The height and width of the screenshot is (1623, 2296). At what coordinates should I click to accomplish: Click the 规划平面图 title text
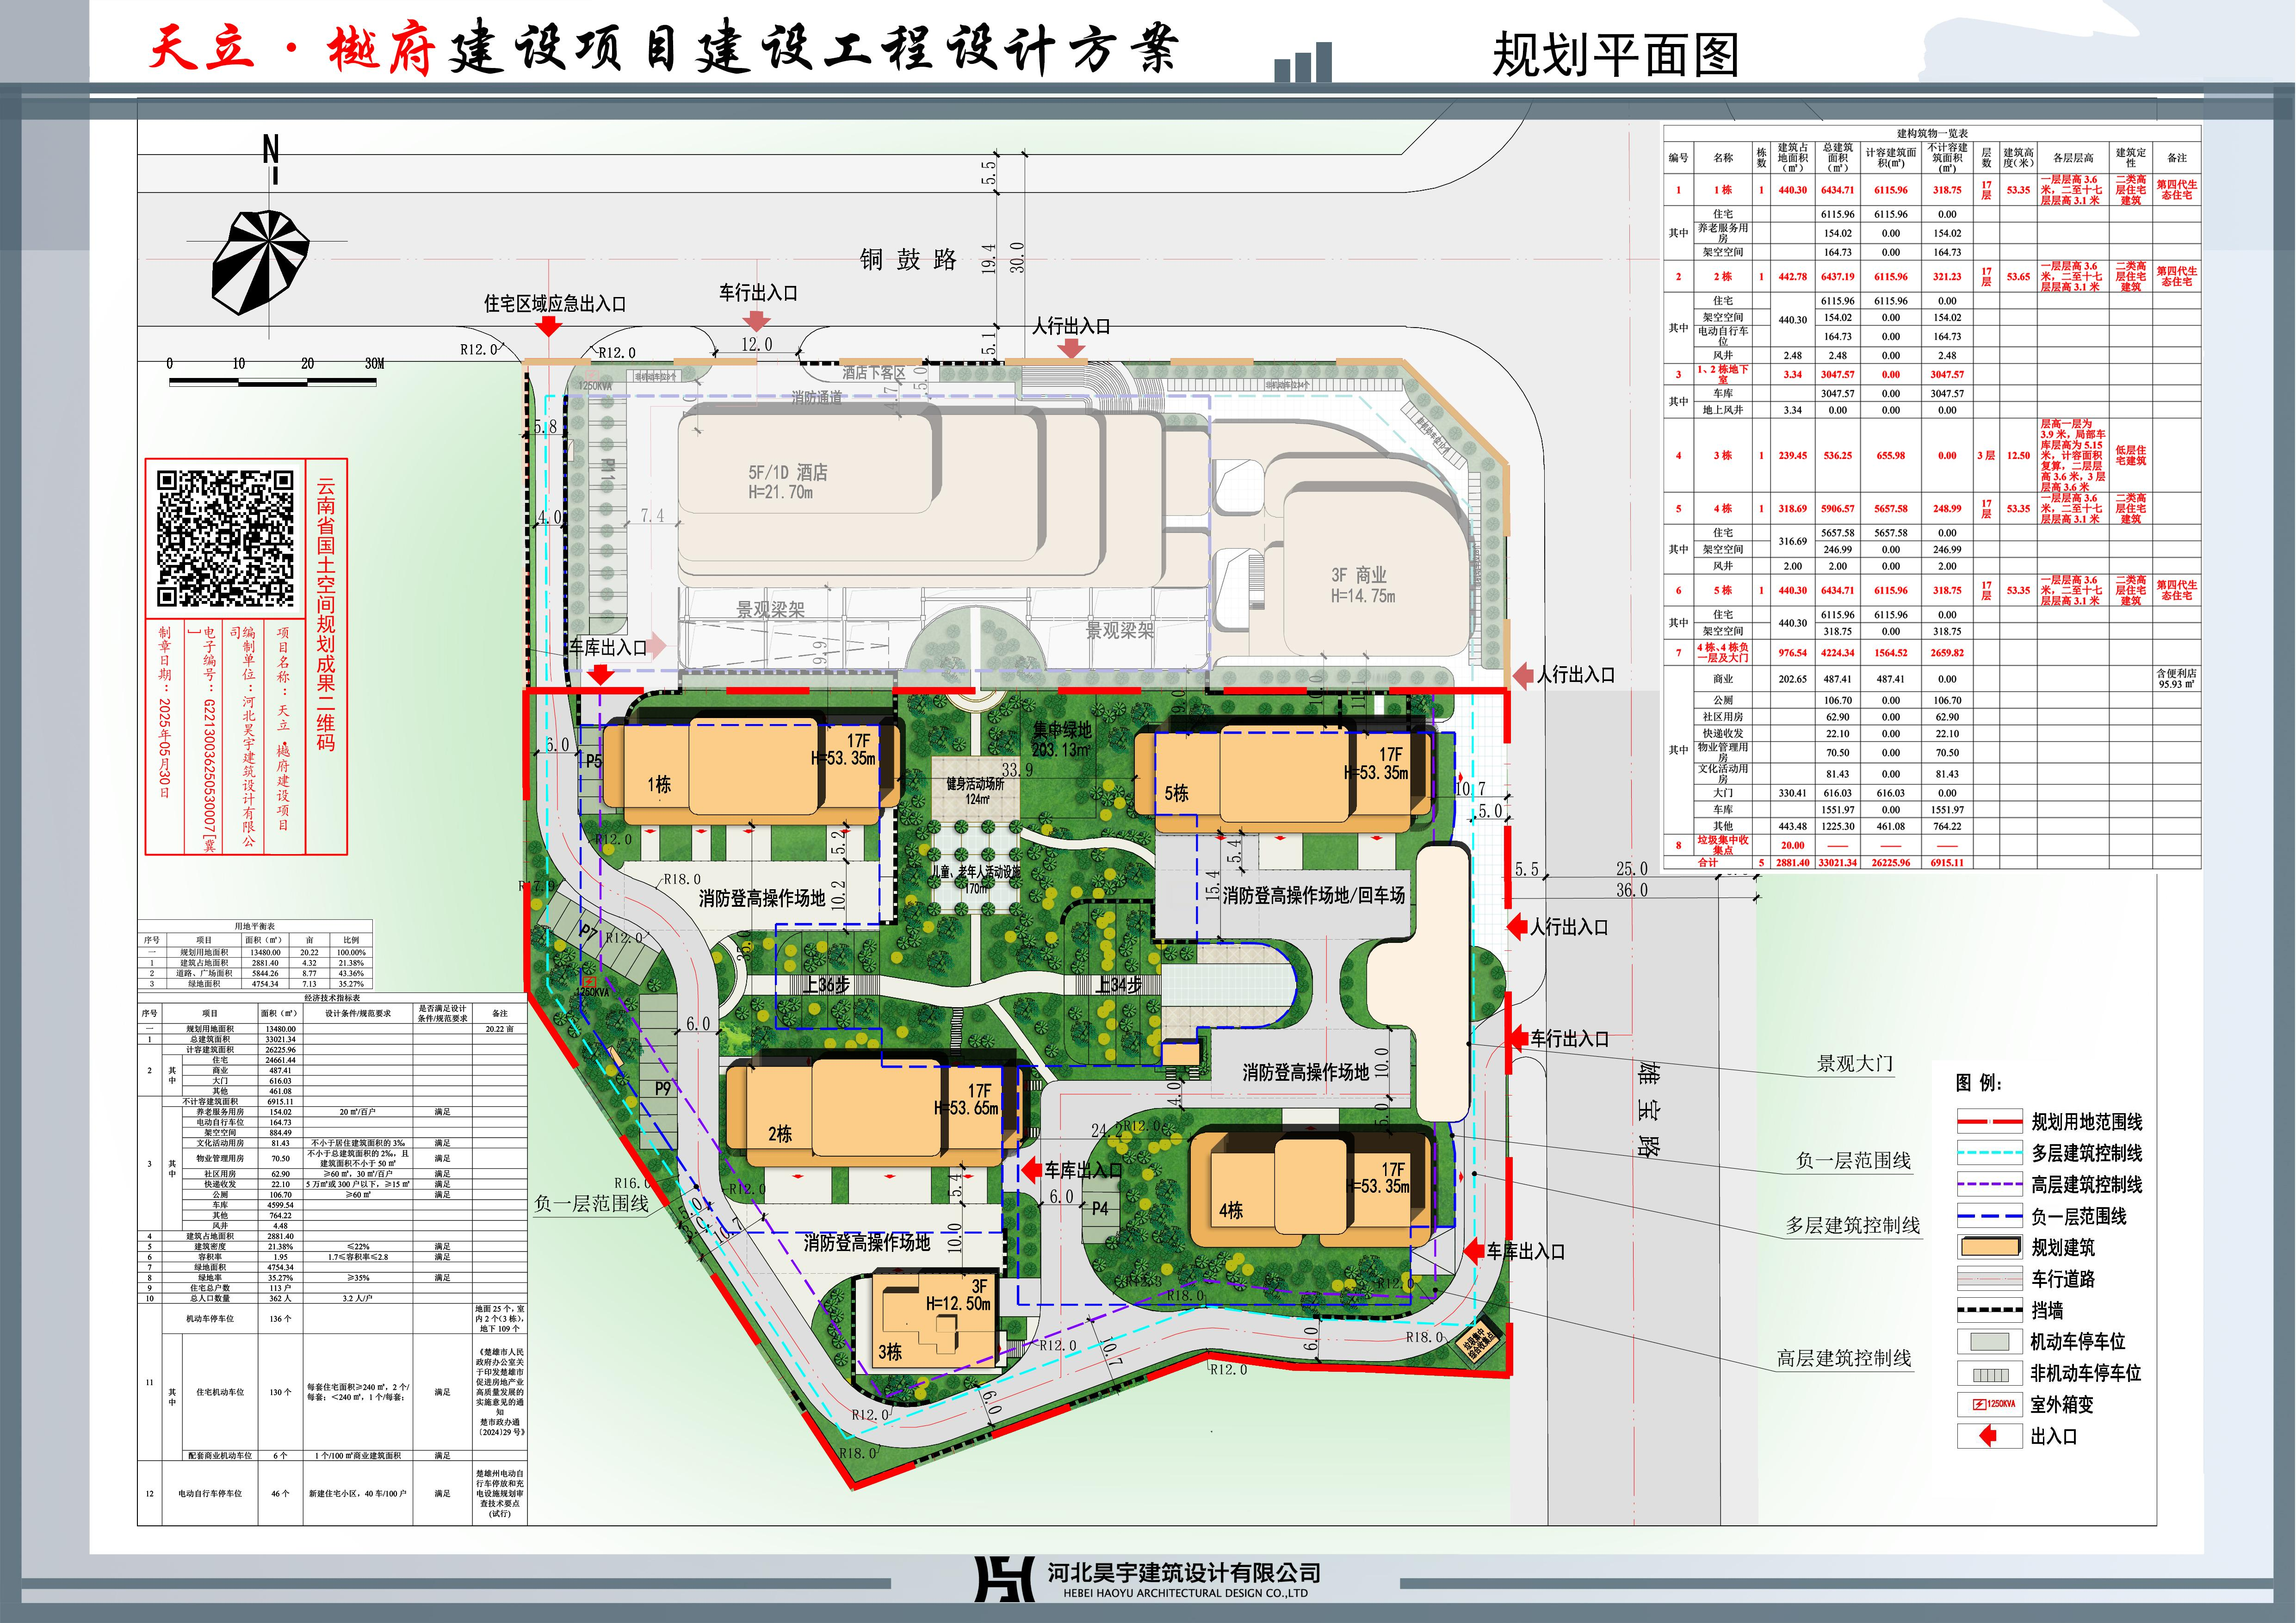[1615, 55]
